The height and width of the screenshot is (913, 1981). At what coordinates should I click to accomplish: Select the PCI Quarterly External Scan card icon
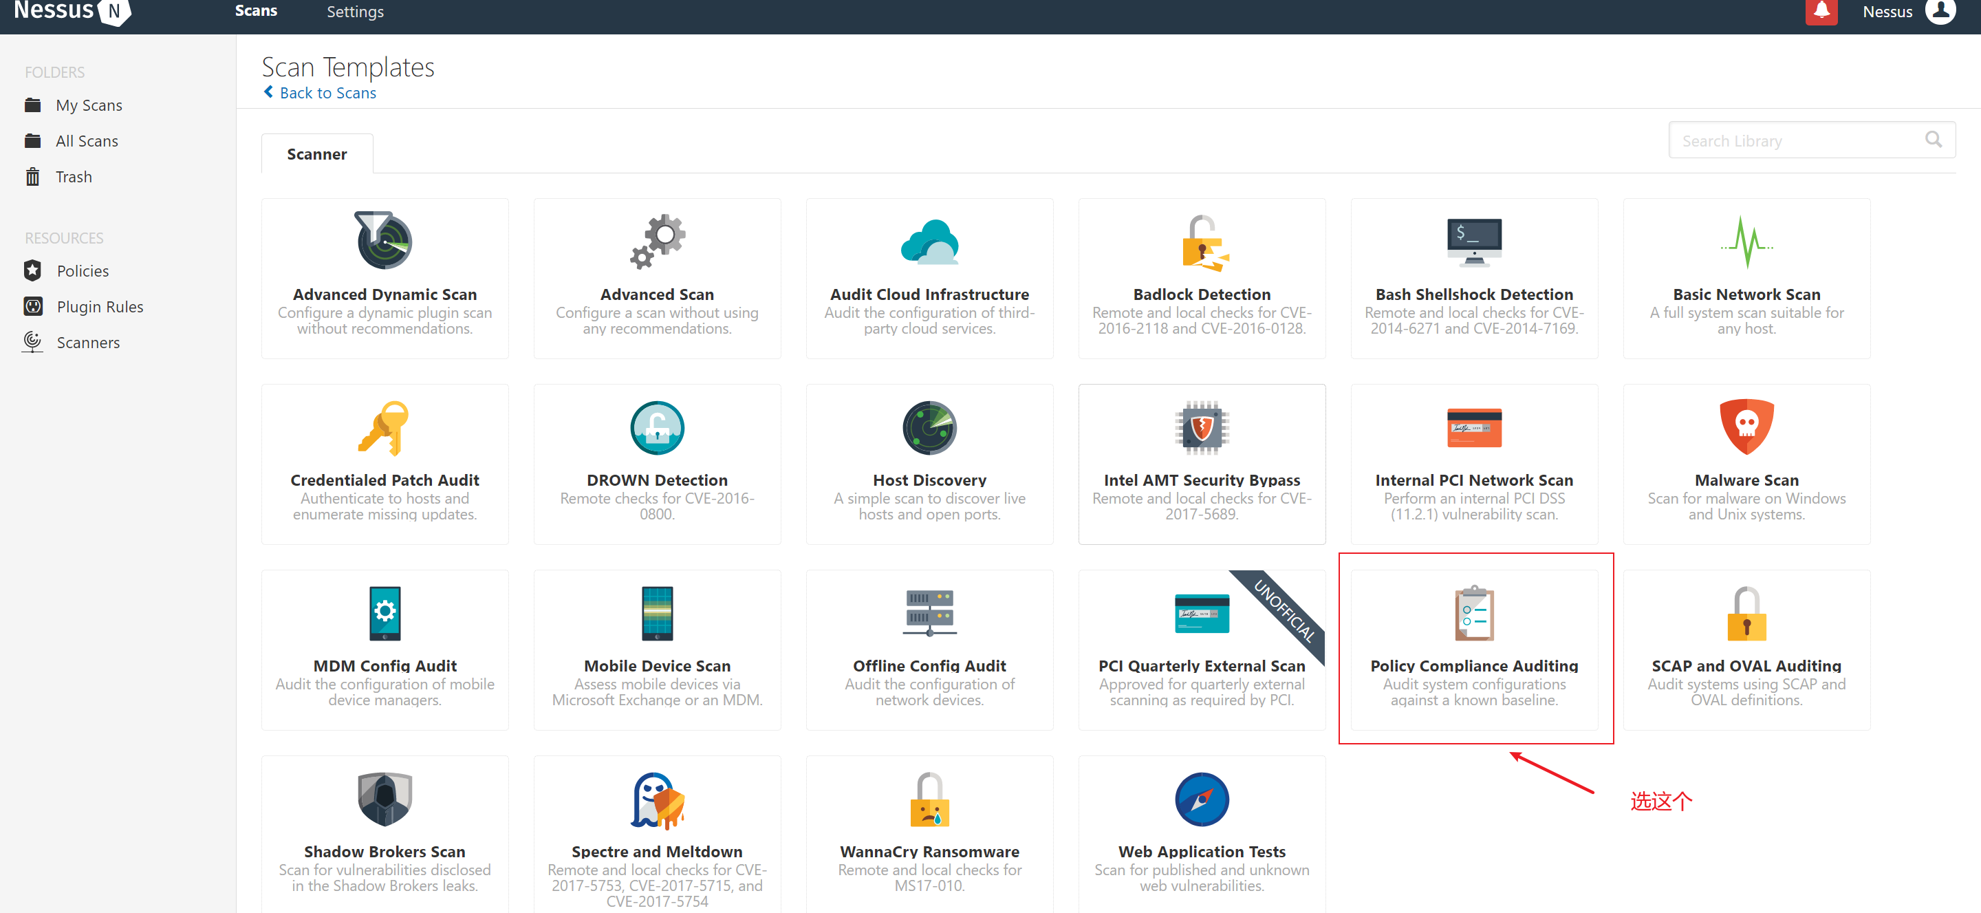pyautogui.click(x=1202, y=613)
